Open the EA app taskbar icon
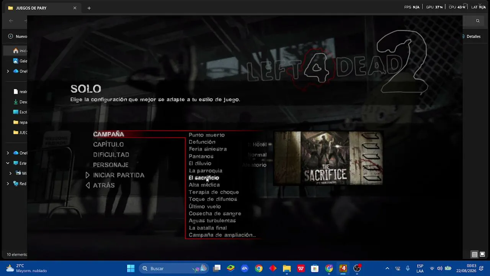This screenshot has height=276, width=490. coord(245,268)
